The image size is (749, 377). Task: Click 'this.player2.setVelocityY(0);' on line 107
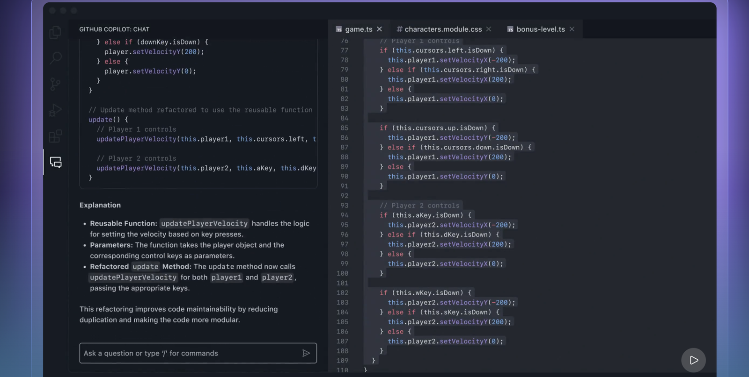point(445,341)
